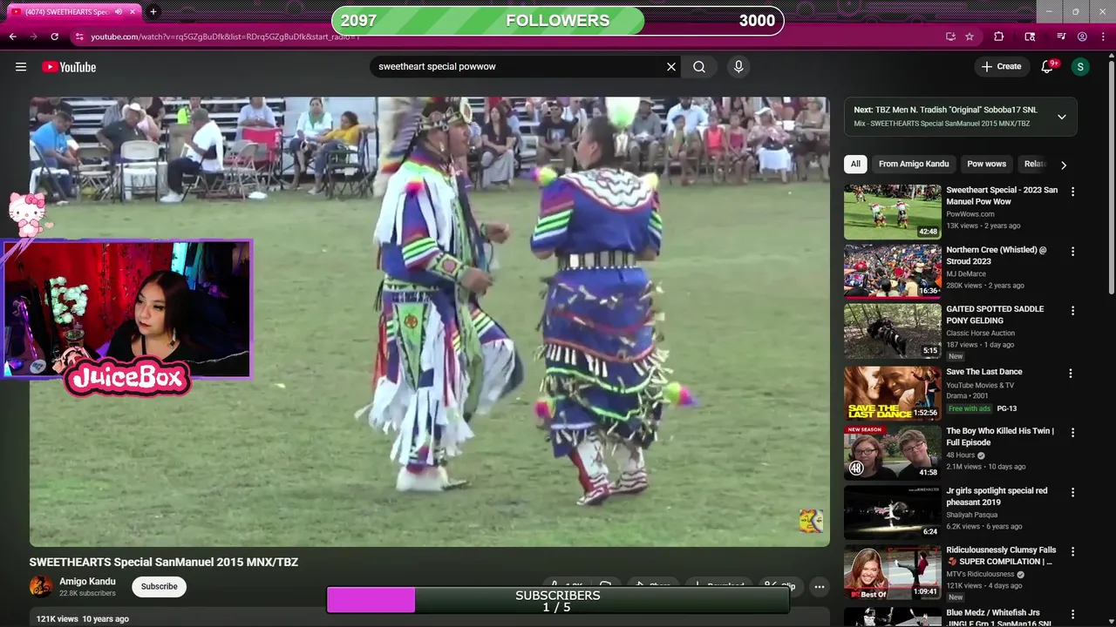Open a new browser tab
The width and height of the screenshot is (1116, 627).
tap(153, 11)
